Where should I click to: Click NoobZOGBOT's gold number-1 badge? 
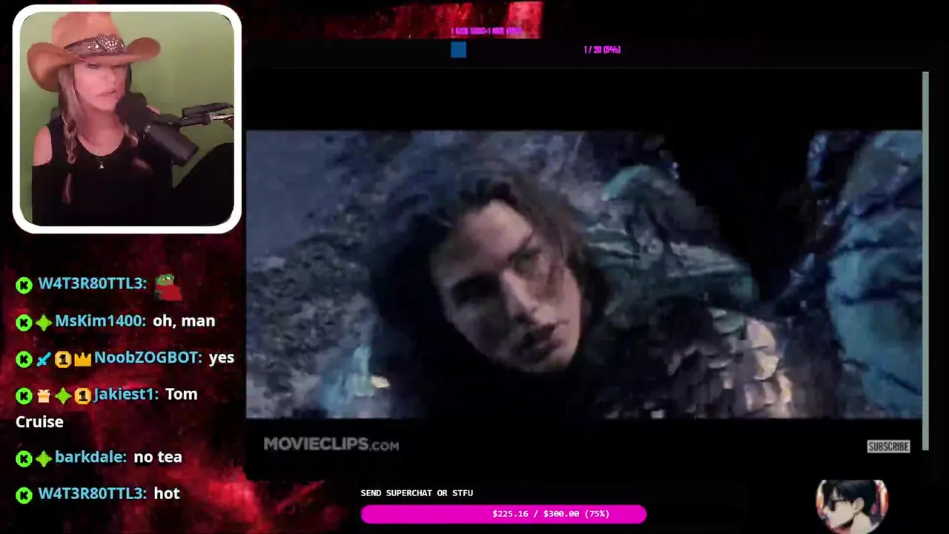pos(63,359)
